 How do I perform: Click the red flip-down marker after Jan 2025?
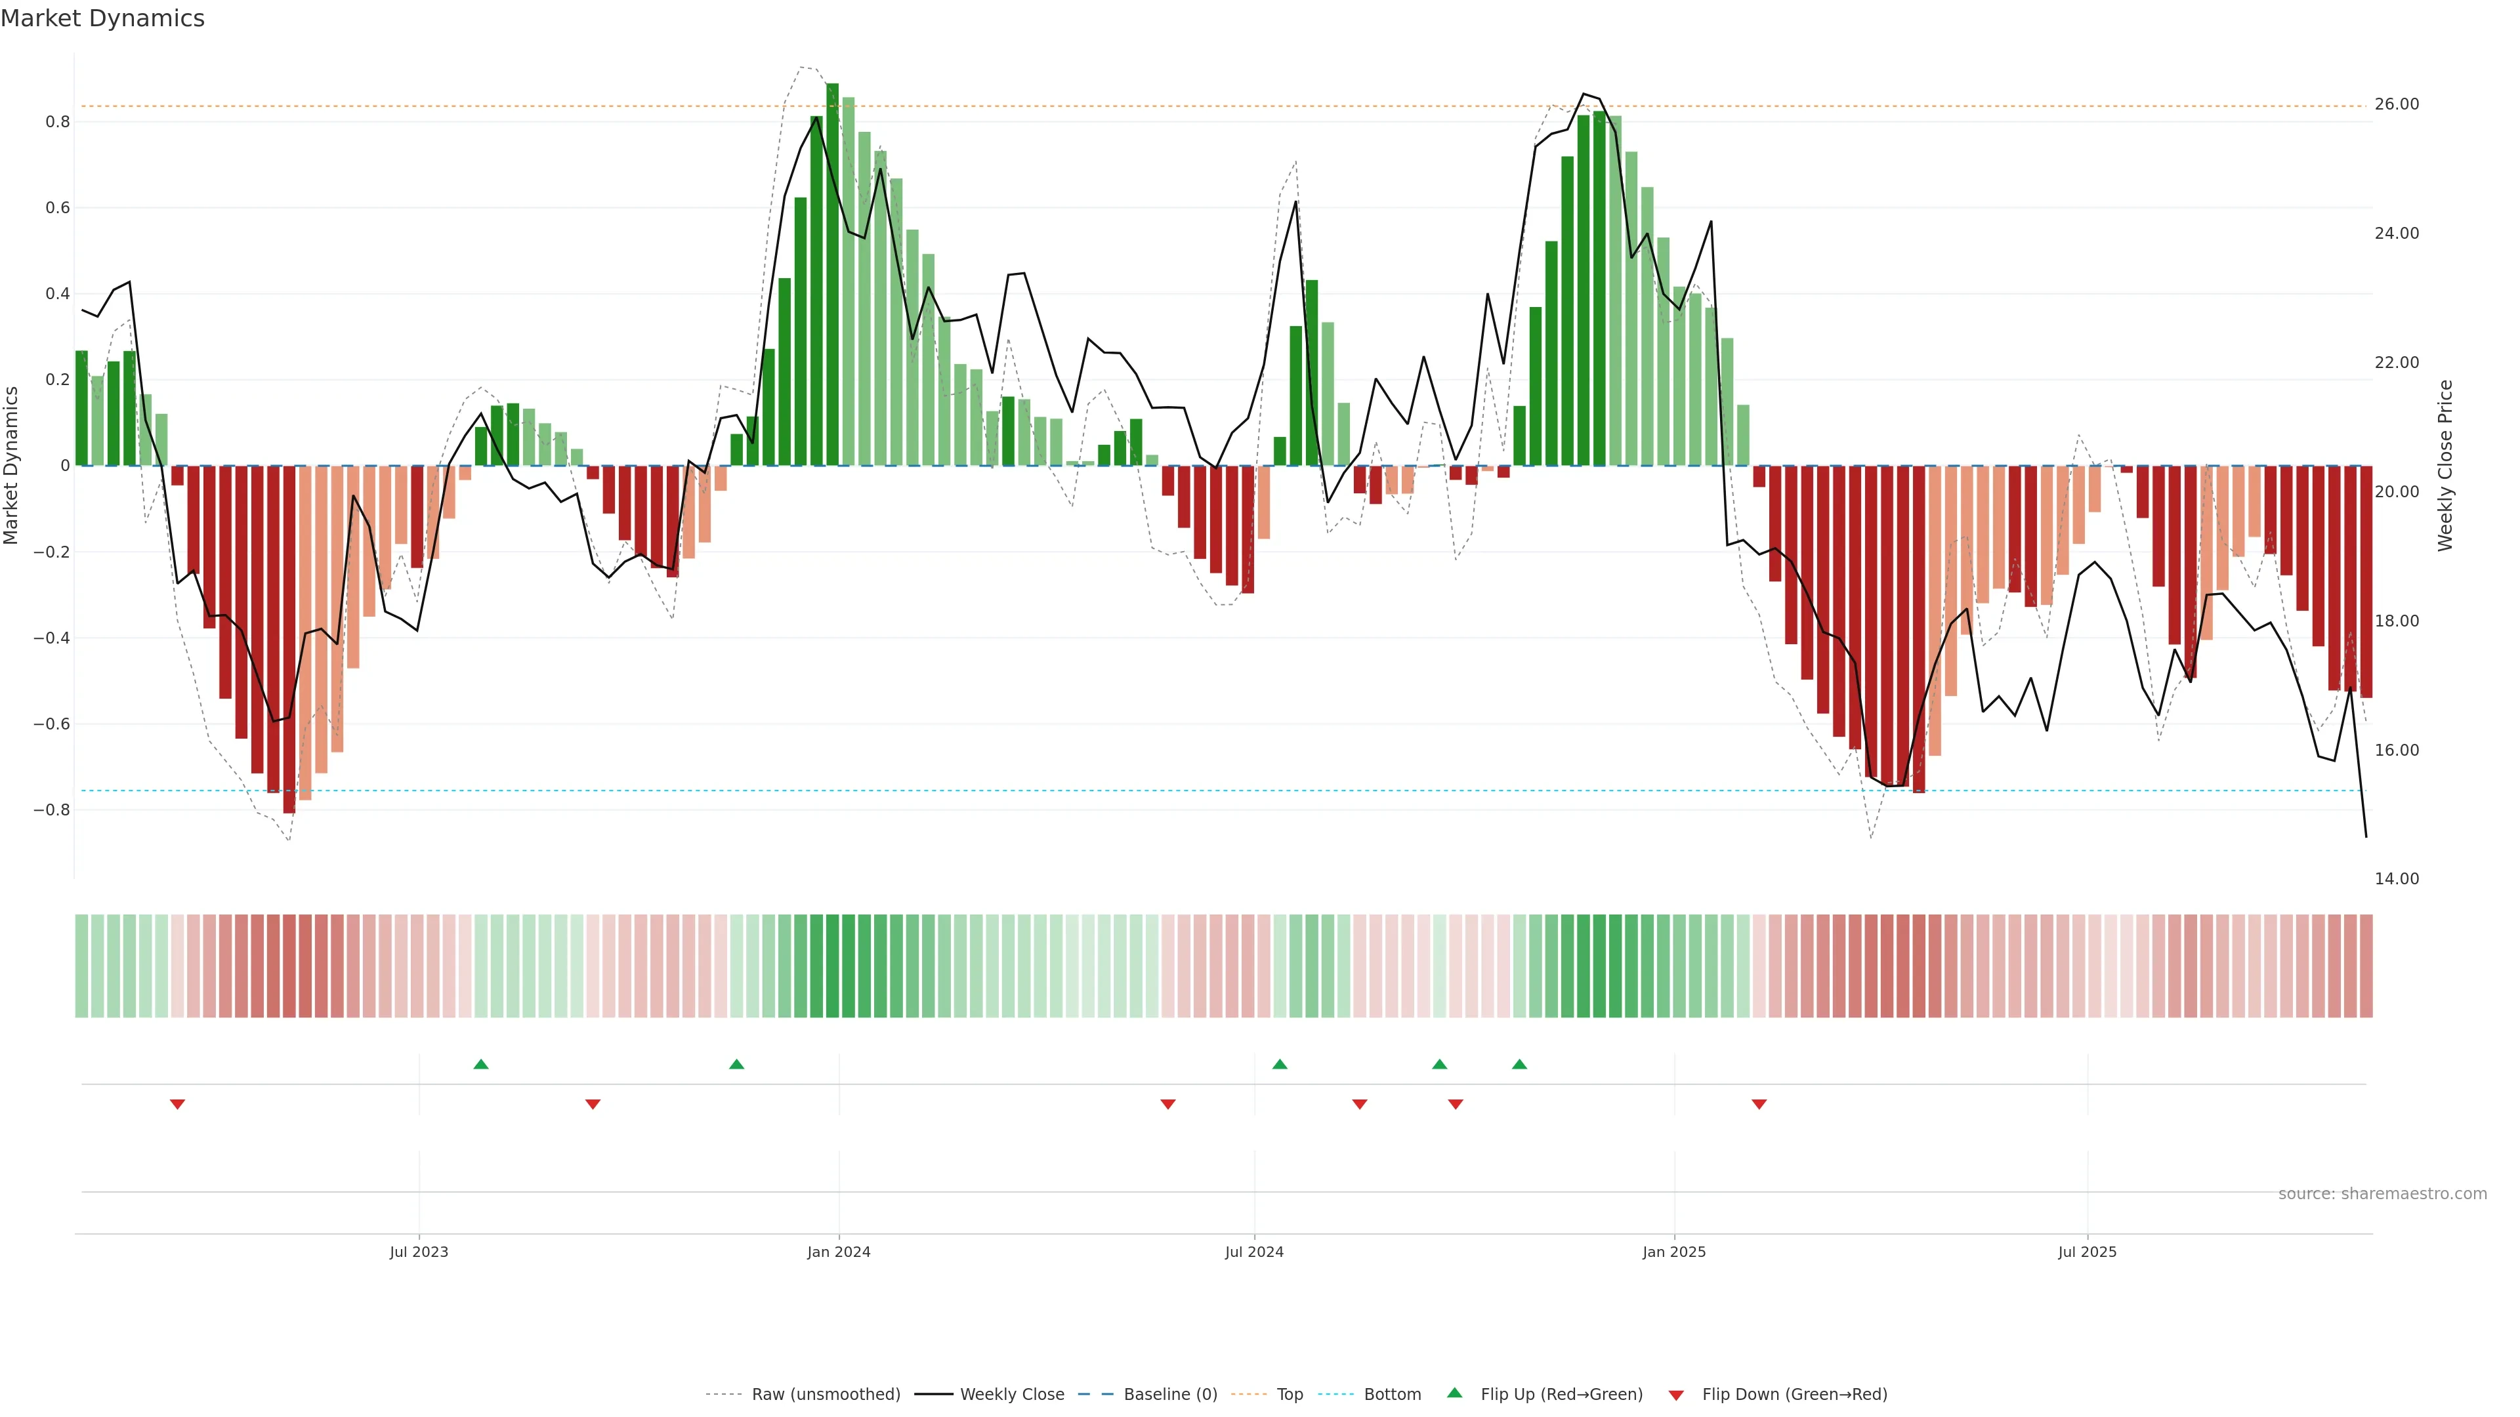tap(1759, 1104)
